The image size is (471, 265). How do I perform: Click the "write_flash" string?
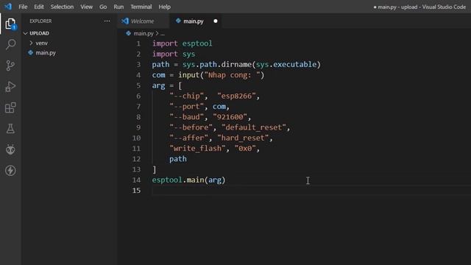[x=197, y=149]
